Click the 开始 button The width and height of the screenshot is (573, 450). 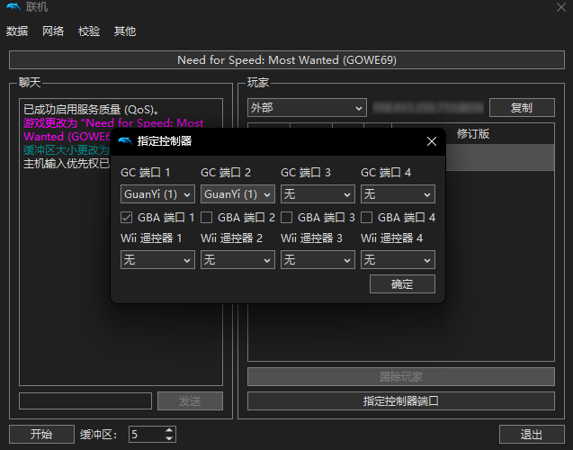point(41,435)
